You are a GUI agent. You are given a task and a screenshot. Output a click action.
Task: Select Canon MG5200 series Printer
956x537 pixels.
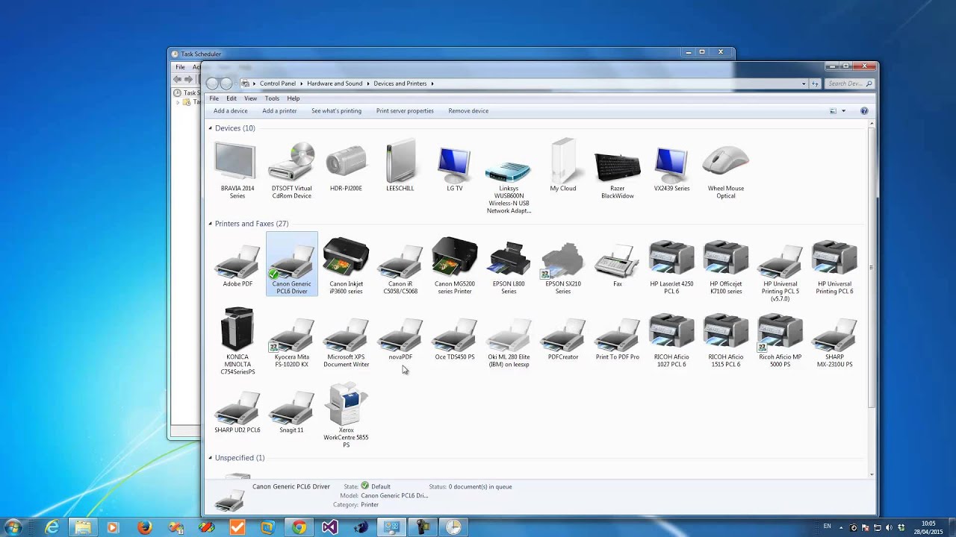[454, 266]
